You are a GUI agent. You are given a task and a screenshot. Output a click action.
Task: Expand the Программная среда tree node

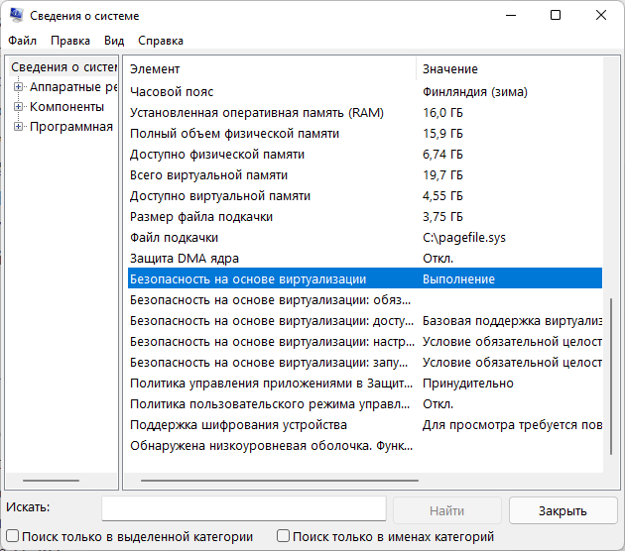(18, 127)
